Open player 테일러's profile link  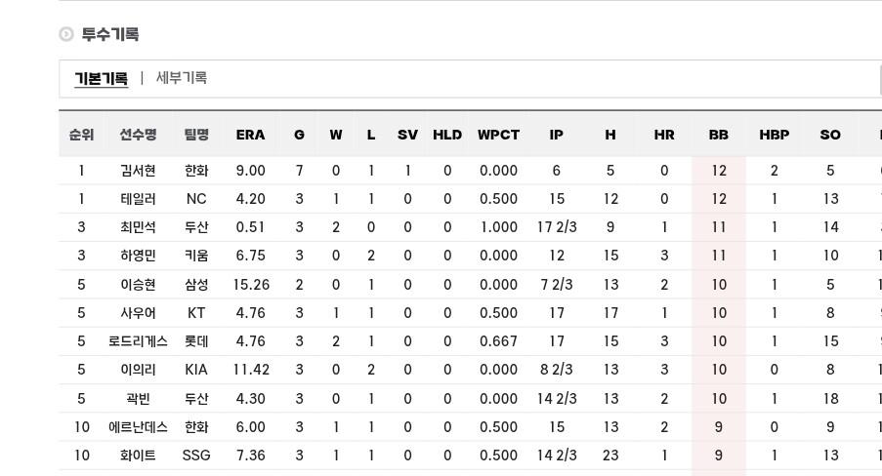[138, 199]
